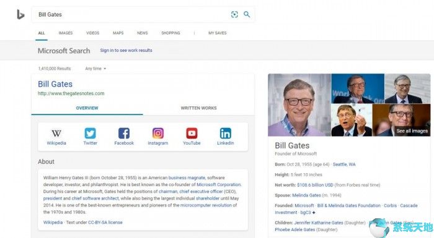Select the WRITTEN WORKS tab
Image resolution: width=434 pixels, height=238 pixels.
point(198,108)
